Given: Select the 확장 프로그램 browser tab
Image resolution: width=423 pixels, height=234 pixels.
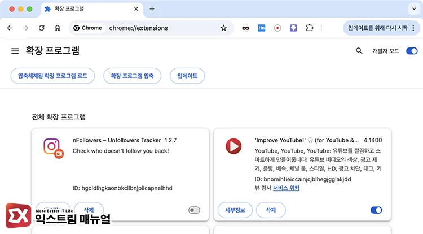Looking at the screenshot, I should click(92, 9).
